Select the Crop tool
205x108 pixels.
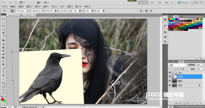3,33
